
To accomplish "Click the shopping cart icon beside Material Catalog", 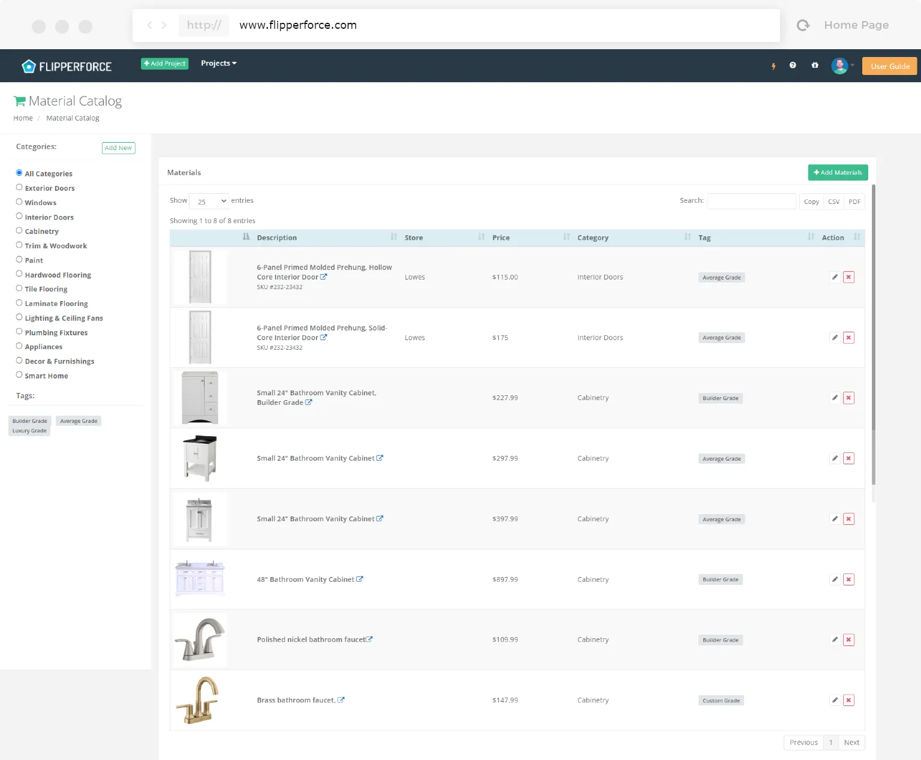I will click(x=20, y=100).
